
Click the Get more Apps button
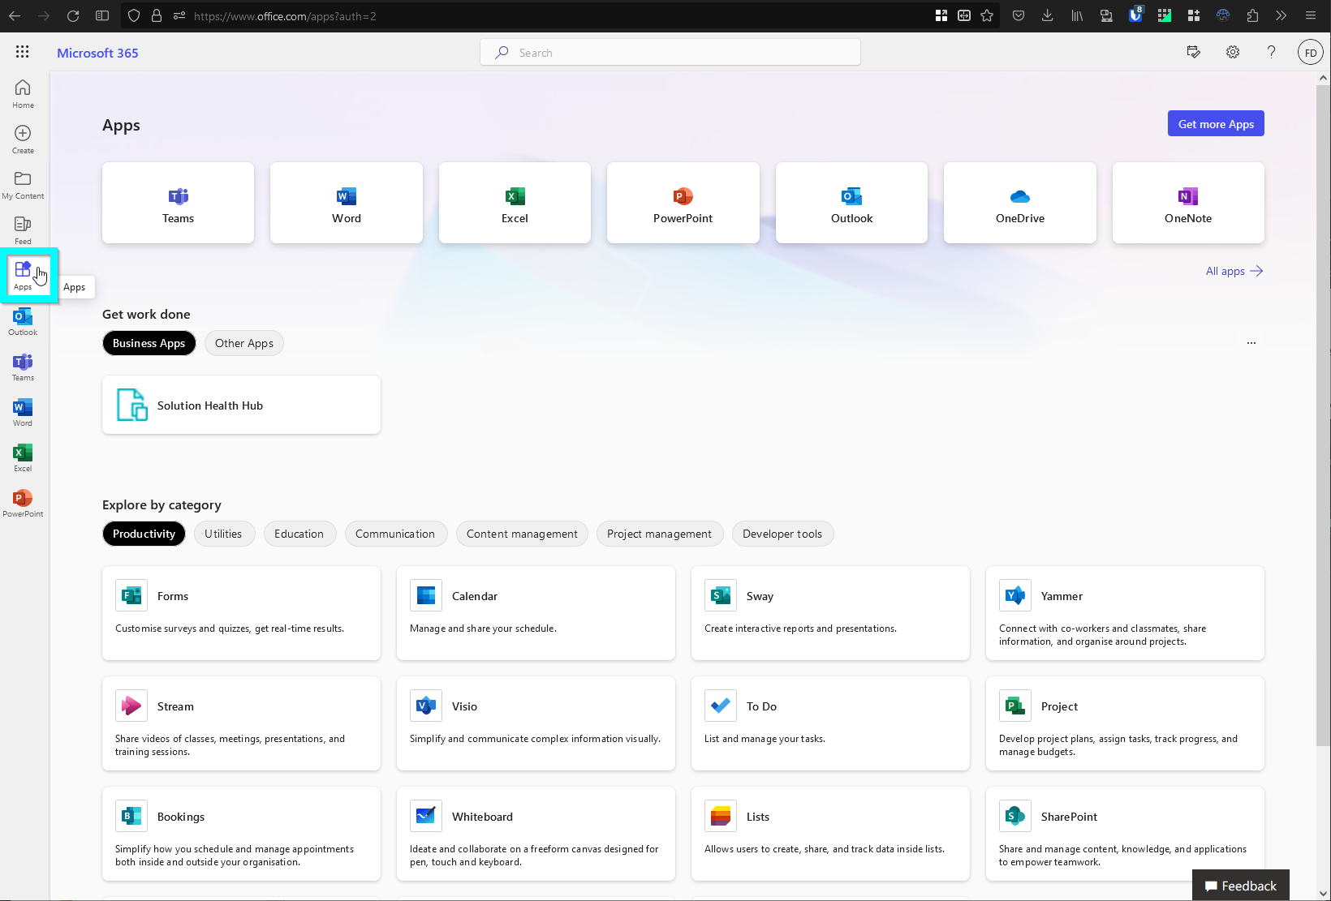pyautogui.click(x=1215, y=124)
